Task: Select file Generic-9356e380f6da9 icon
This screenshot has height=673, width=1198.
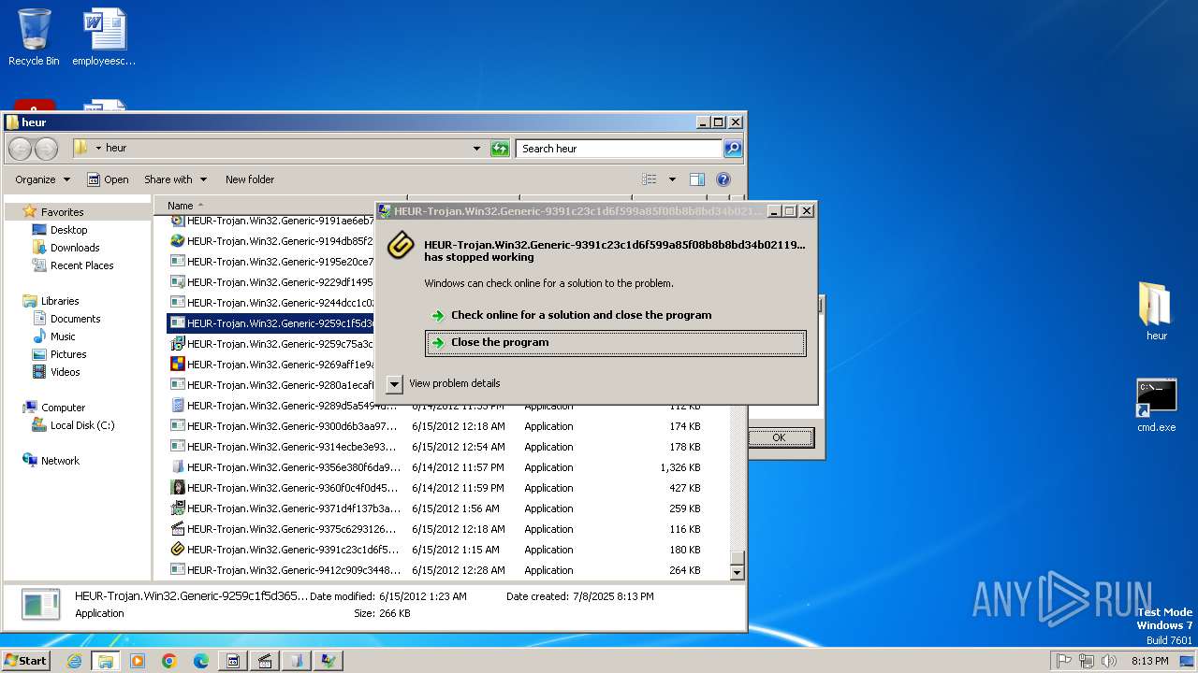Action: point(177,467)
